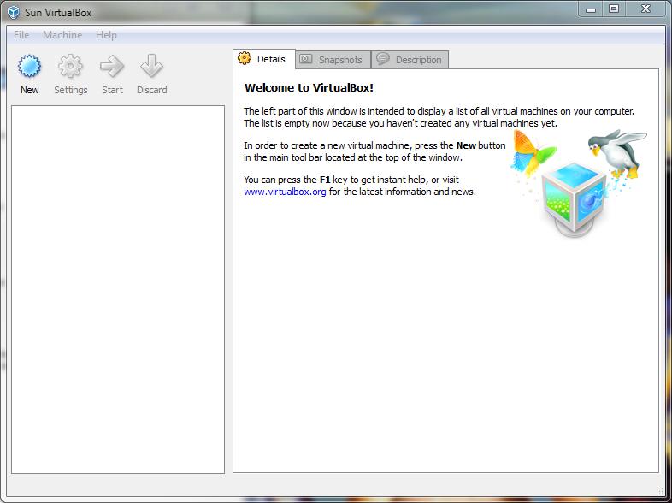Follow the www.virtualbox.org link
Viewport: 672px width, 503px height.
[x=285, y=192]
